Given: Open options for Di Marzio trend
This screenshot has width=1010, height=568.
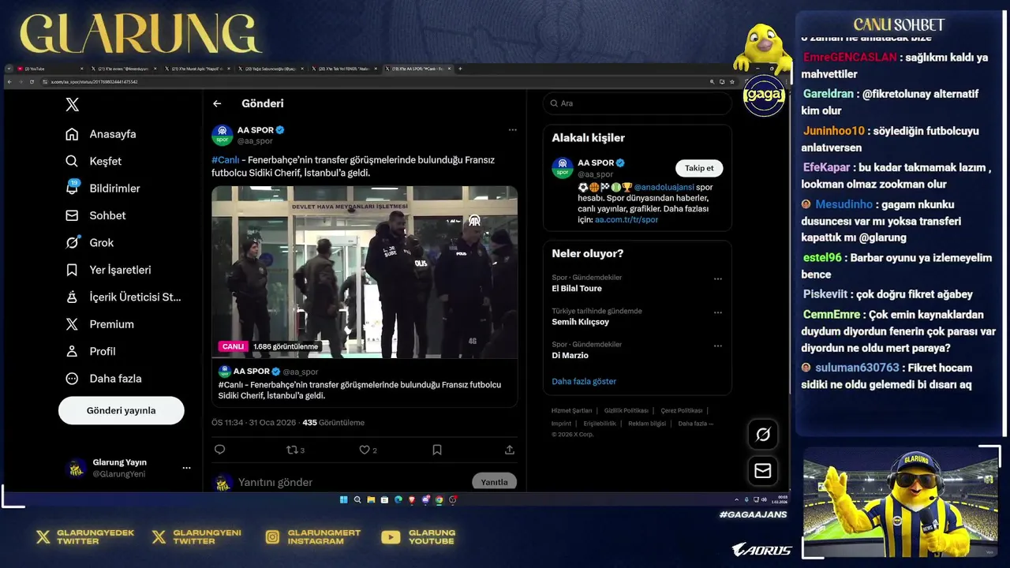Looking at the screenshot, I should point(717,346).
